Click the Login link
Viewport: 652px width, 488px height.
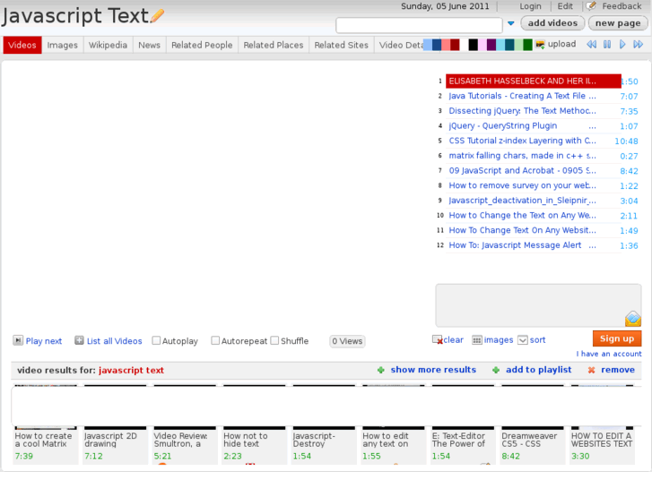530,6
